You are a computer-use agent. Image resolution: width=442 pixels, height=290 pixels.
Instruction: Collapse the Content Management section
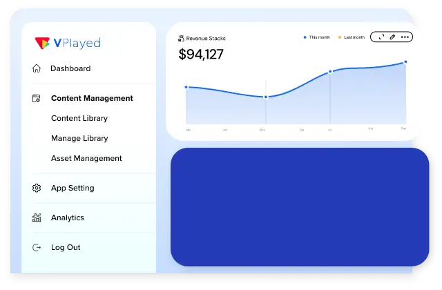(92, 98)
